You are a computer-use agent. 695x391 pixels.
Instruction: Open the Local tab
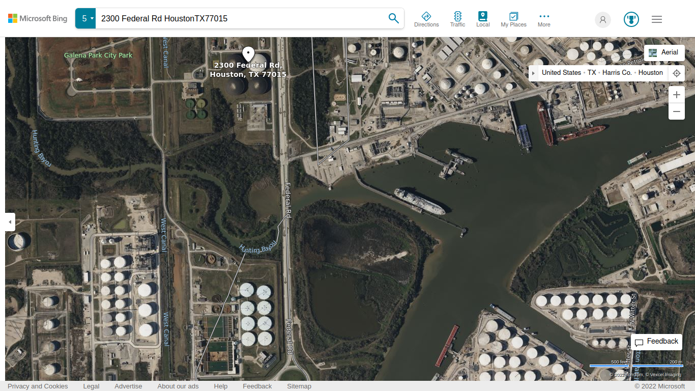pyautogui.click(x=483, y=19)
